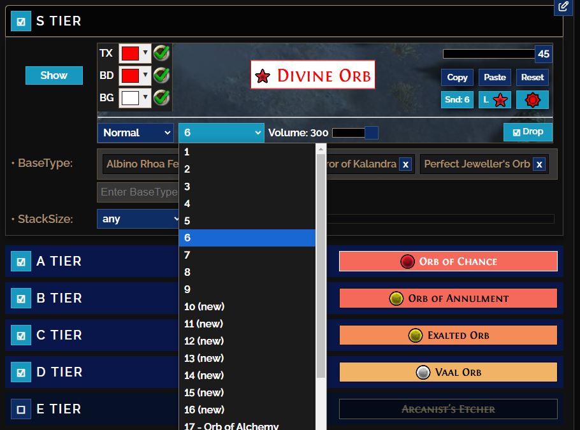Remove the Mirror of Kalandra base type
Image resolution: width=580 pixels, height=430 pixels.
coord(405,164)
